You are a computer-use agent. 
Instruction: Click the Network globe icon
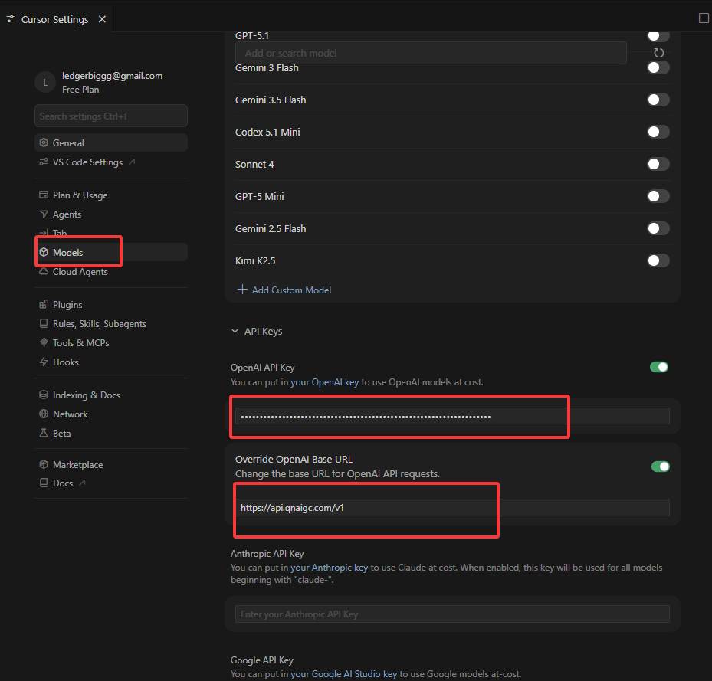click(44, 414)
